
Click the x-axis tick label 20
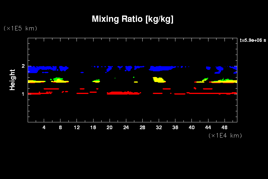110,127
